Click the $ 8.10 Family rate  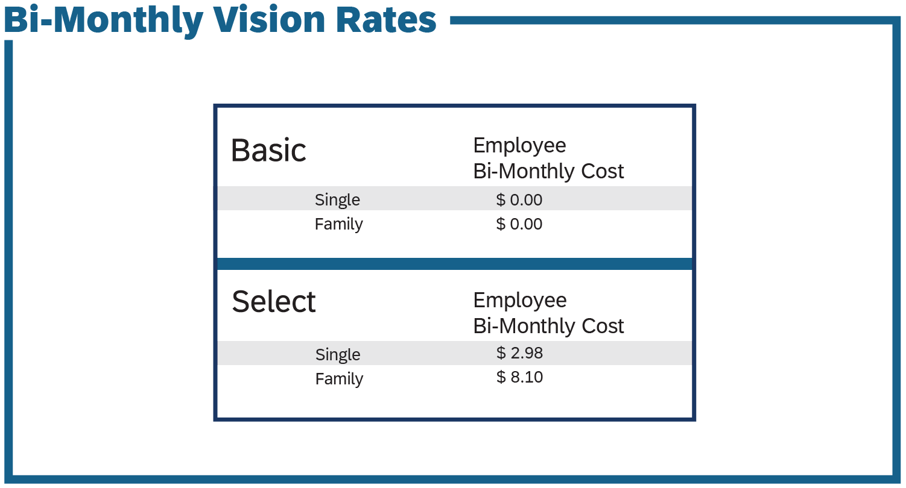[519, 377]
